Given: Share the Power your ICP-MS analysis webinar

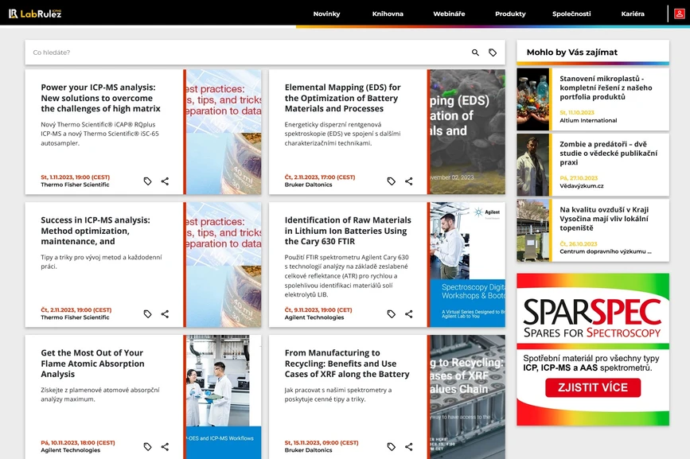Looking at the screenshot, I should coord(165,181).
